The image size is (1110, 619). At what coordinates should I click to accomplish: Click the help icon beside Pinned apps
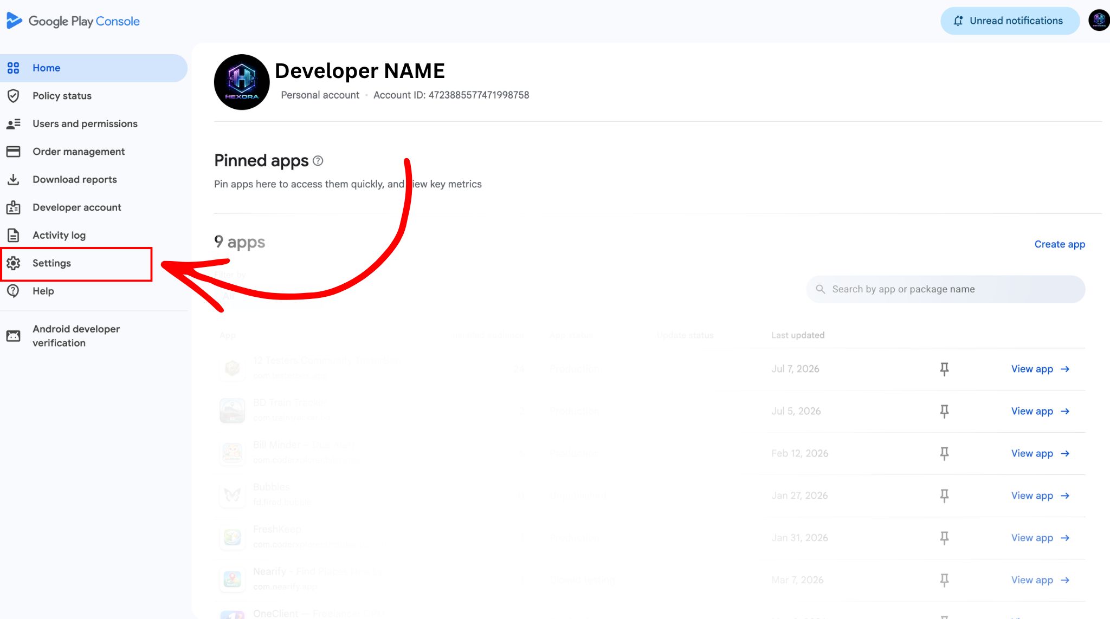coord(318,161)
